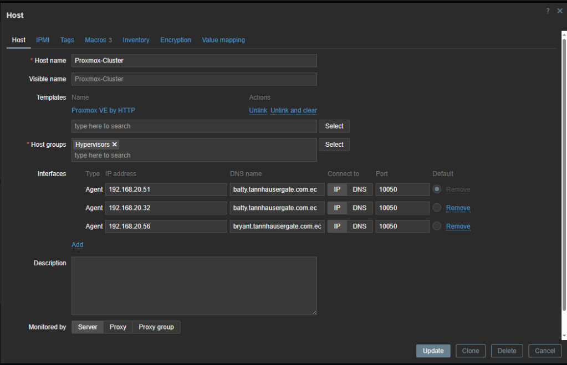Clone this host configuration
The height and width of the screenshot is (365, 567).
471,351
